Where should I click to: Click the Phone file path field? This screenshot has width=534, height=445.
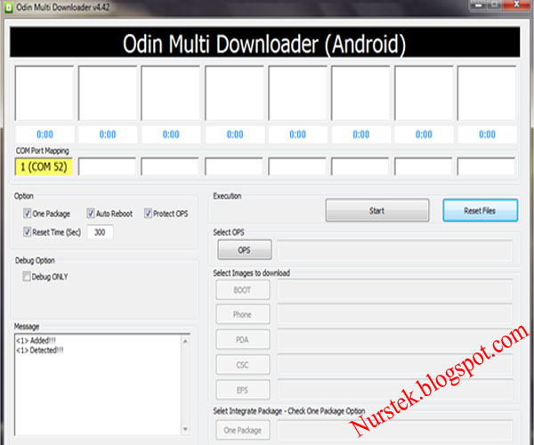coord(394,313)
